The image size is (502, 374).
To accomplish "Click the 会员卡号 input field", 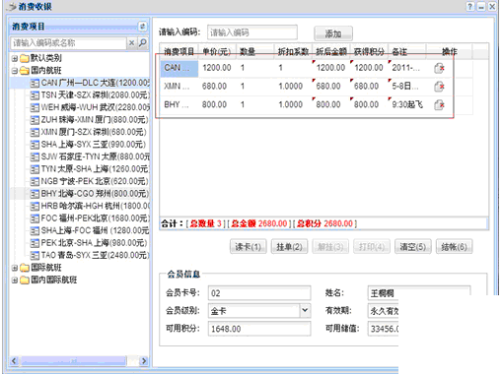I will coord(259,293).
